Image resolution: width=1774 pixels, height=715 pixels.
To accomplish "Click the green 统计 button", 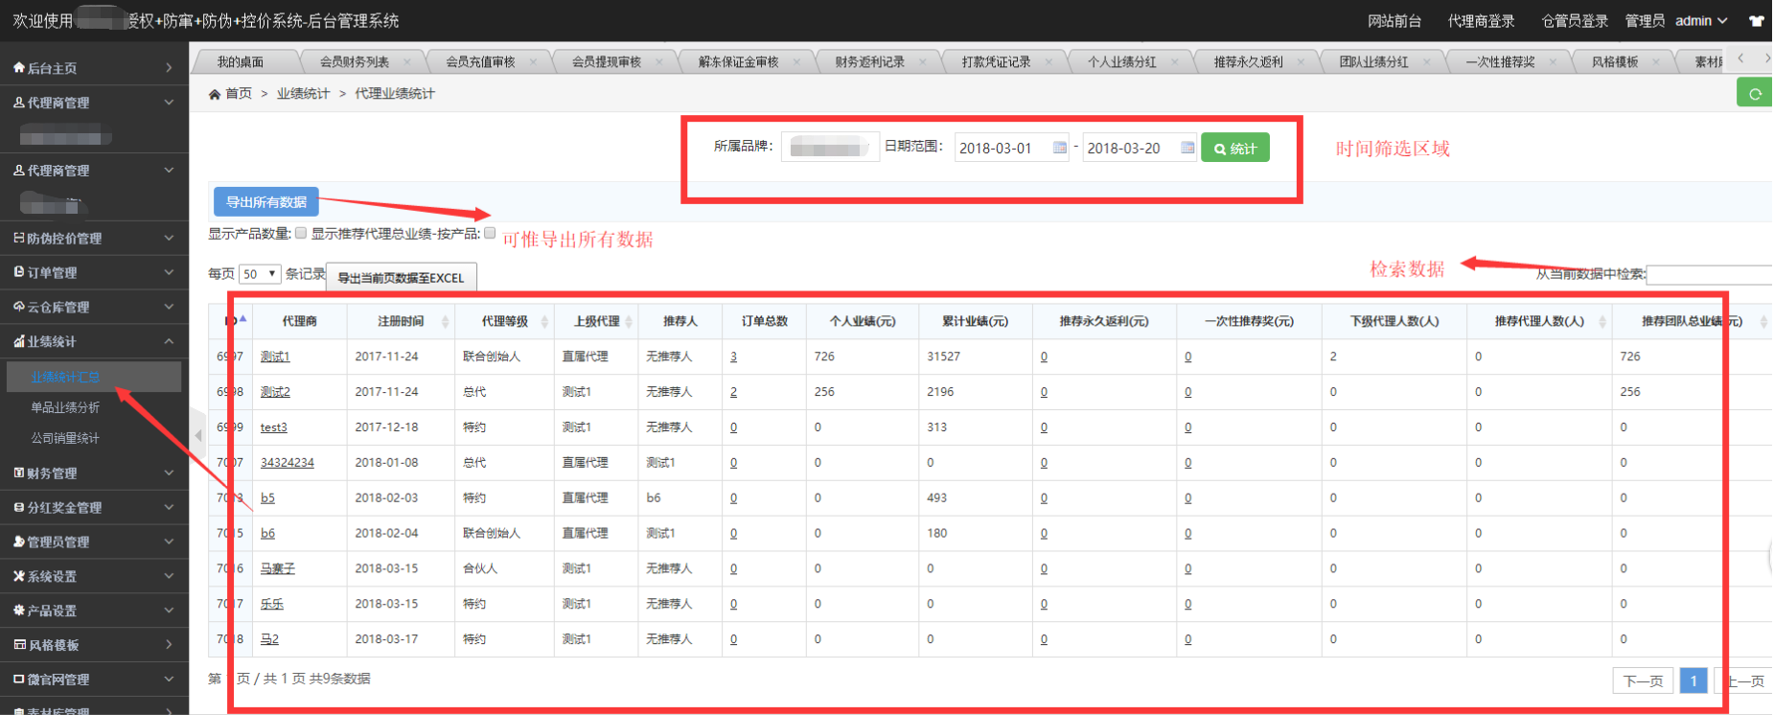I will pyautogui.click(x=1235, y=148).
